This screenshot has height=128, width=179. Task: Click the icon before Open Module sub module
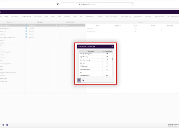click(57, 25)
